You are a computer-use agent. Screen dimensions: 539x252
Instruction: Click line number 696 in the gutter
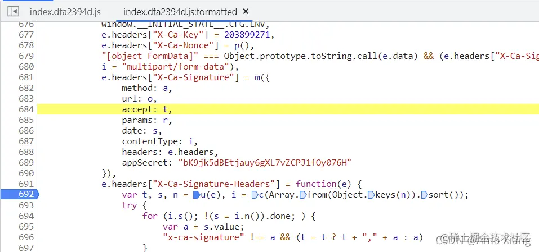(26, 237)
